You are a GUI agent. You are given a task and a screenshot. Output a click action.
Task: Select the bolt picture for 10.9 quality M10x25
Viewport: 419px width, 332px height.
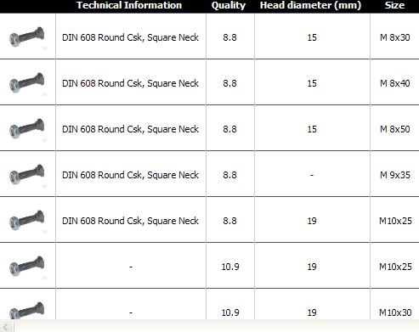(x=27, y=266)
